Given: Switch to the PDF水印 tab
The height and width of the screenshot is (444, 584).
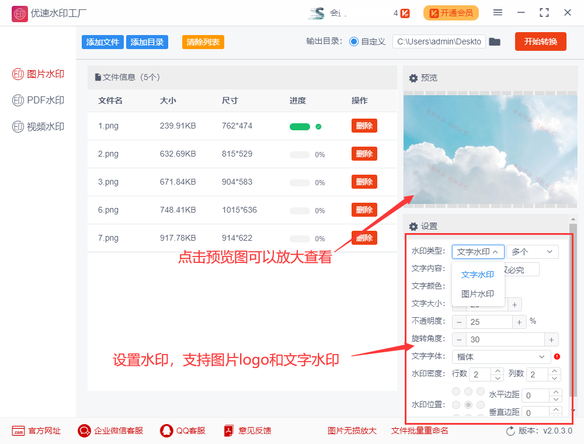Looking at the screenshot, I should tap(37, 100).
